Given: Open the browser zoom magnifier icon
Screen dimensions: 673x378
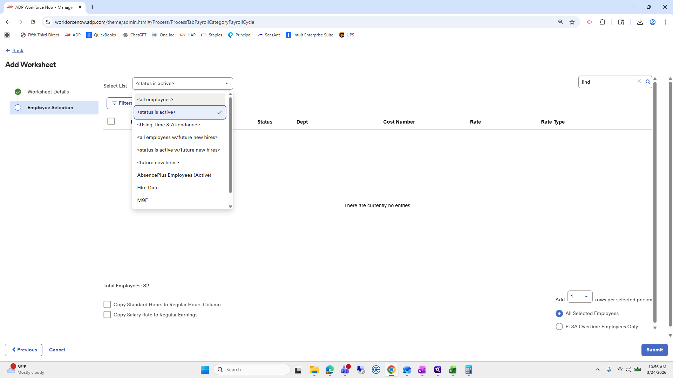Looking at the screenshot, I should pyautogui.click(x=560, y=22).
